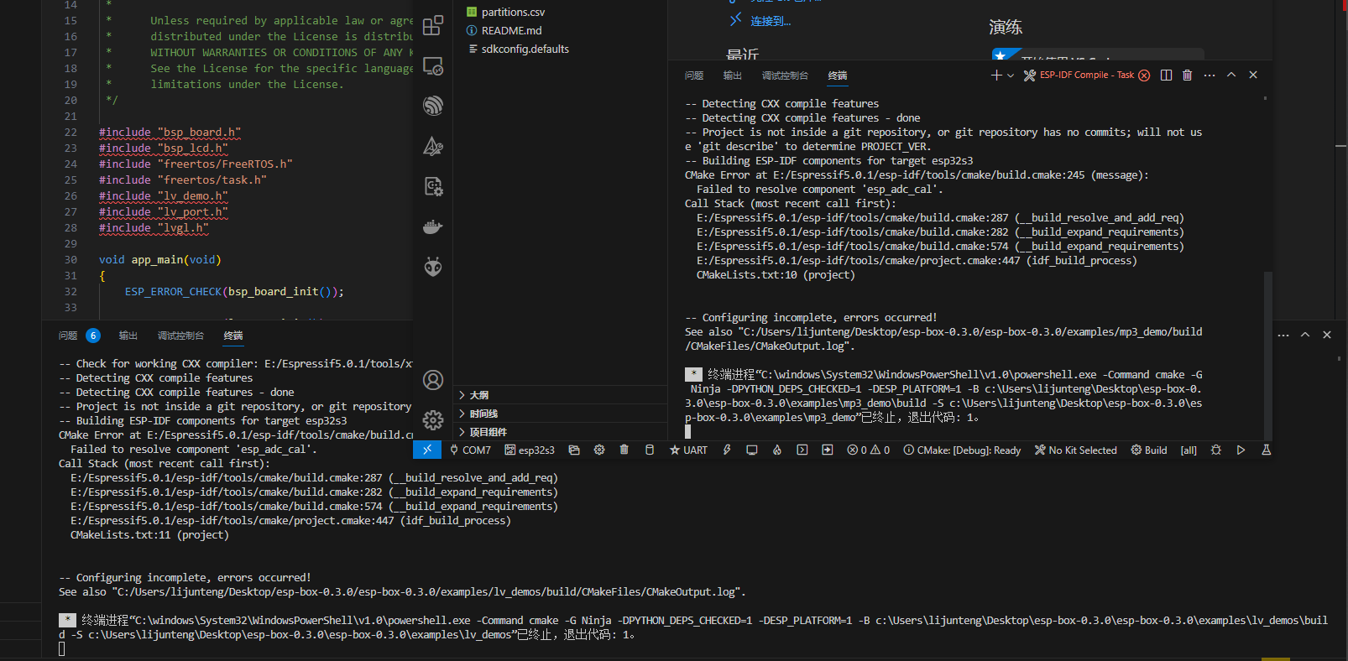Split the terminal in front panel

coord(1166,75)
